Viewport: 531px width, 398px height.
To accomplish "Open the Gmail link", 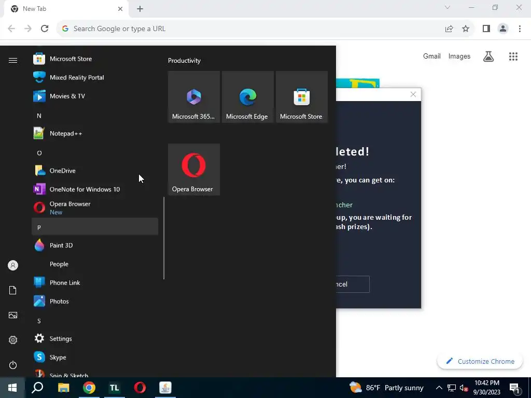I will point(432,56).
